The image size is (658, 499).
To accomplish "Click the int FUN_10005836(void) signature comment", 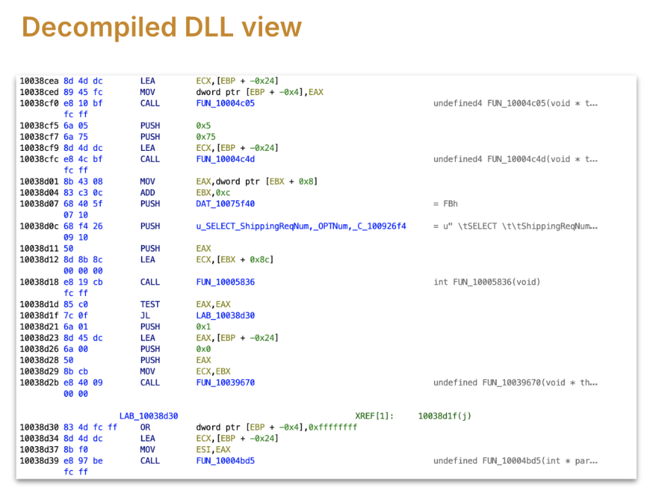I will coord(487,282).
